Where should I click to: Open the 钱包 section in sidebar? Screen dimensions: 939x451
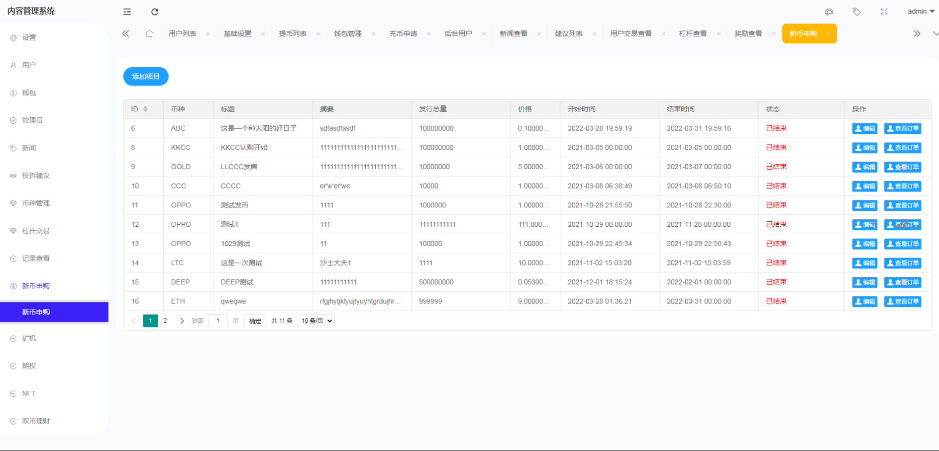28,92
